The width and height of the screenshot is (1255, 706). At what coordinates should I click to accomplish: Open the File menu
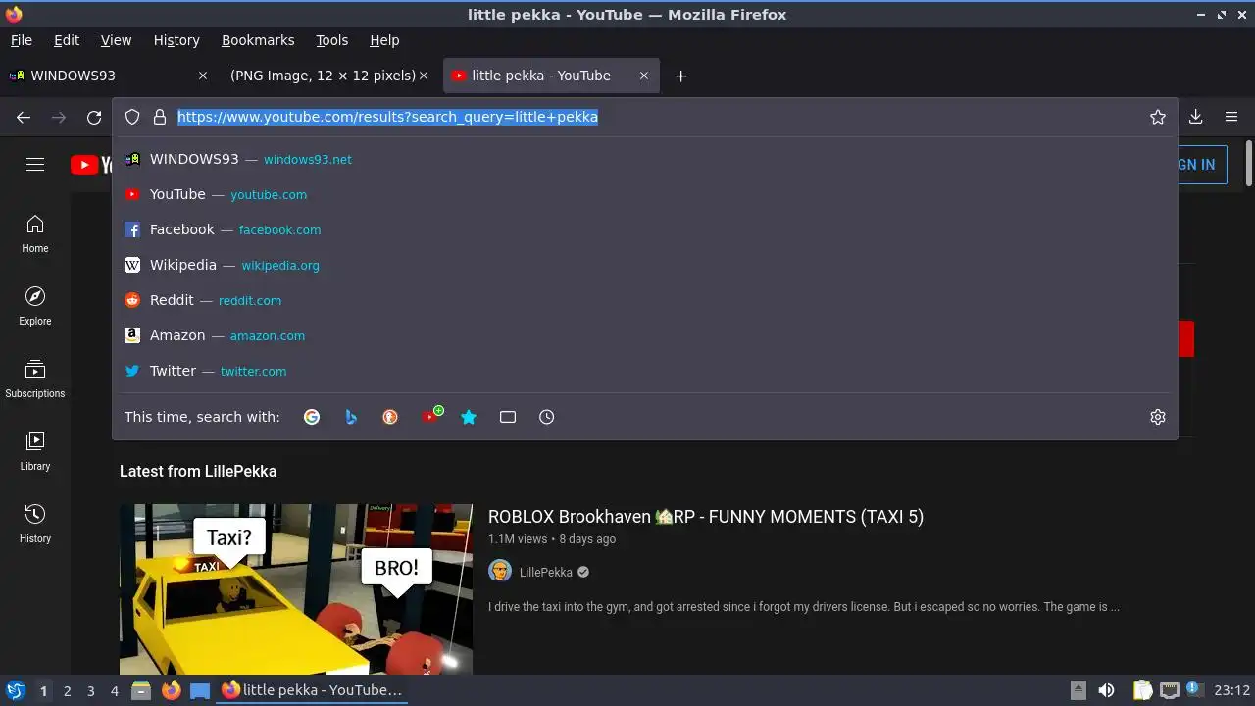tap(22, 40)
